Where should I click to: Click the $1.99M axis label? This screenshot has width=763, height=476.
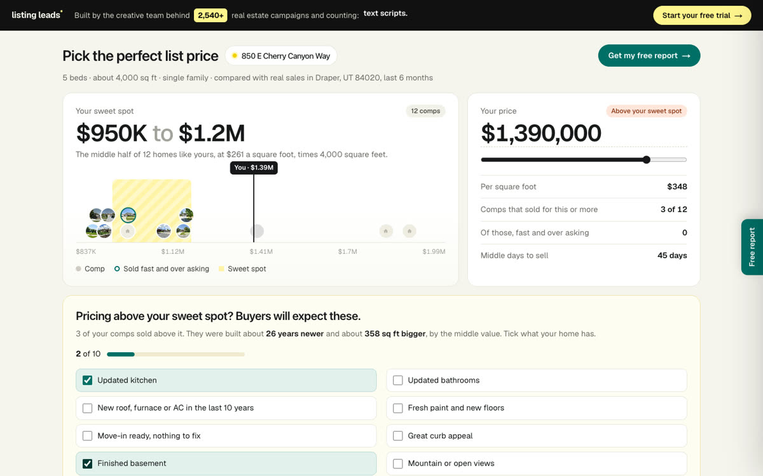(434, 252)
